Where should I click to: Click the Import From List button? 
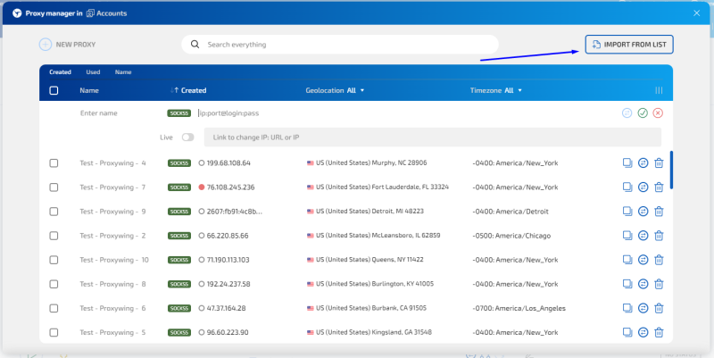629,44
